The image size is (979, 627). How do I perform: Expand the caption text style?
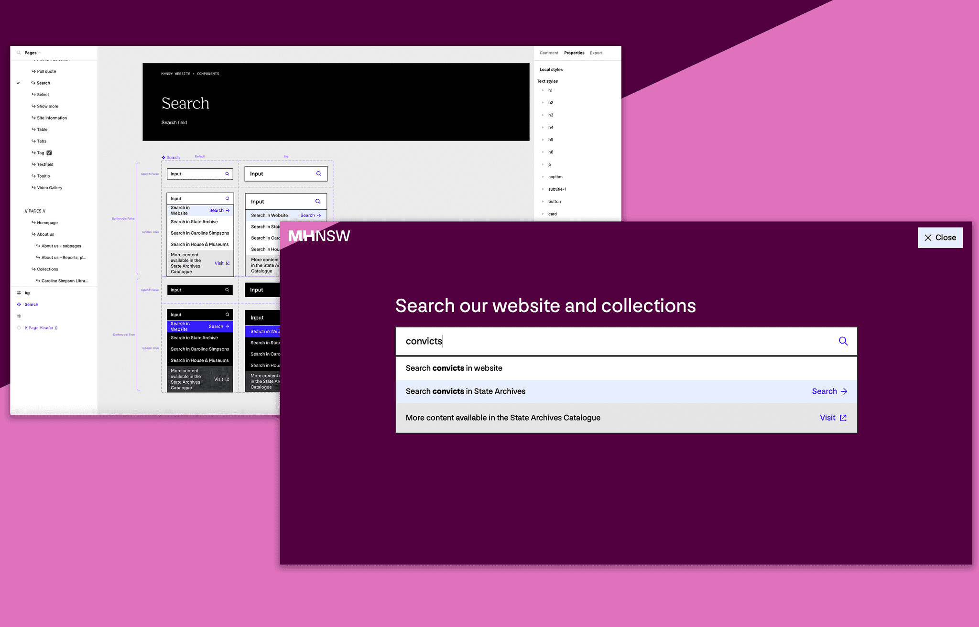(543, 177)
